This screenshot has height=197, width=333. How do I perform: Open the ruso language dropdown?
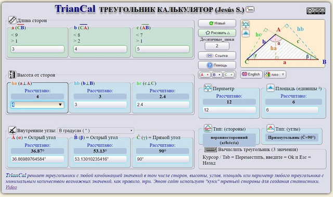click(275, 75)
